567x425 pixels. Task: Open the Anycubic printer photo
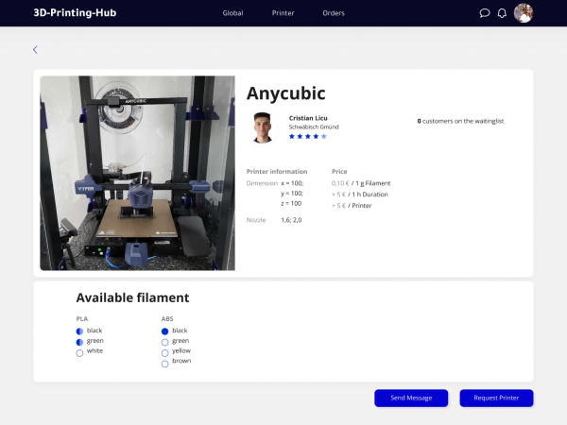(137, 173)
